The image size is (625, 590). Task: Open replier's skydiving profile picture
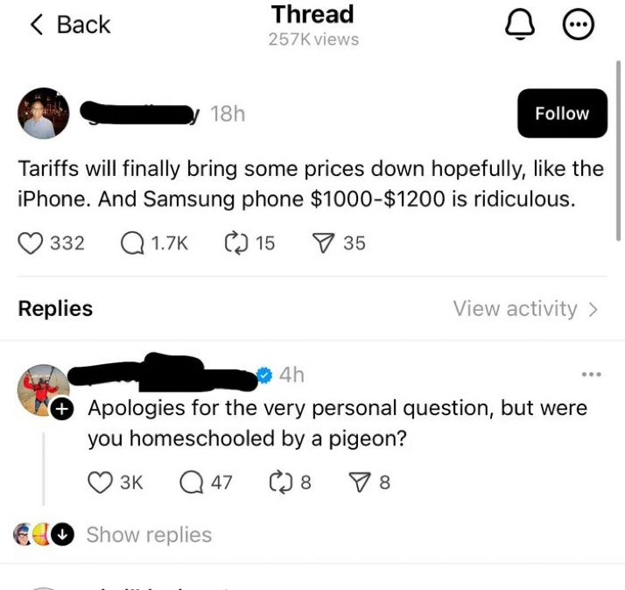(43, 390)
